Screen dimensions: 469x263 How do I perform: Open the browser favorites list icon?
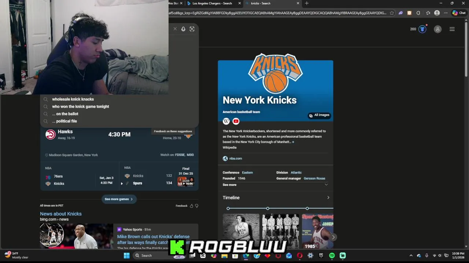tap(428, 13)
